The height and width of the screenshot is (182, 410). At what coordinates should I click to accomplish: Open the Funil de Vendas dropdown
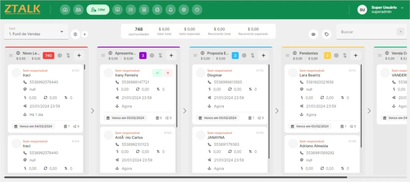pos(36,32)
